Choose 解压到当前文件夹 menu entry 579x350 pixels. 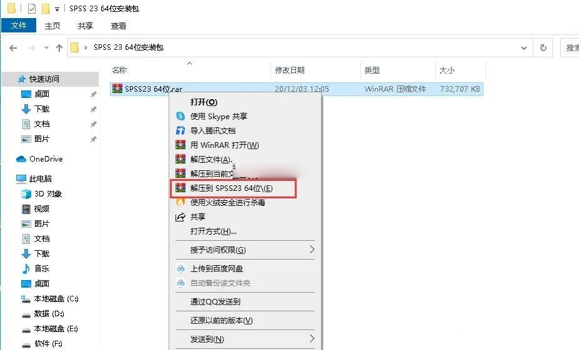tap(245, 173)
